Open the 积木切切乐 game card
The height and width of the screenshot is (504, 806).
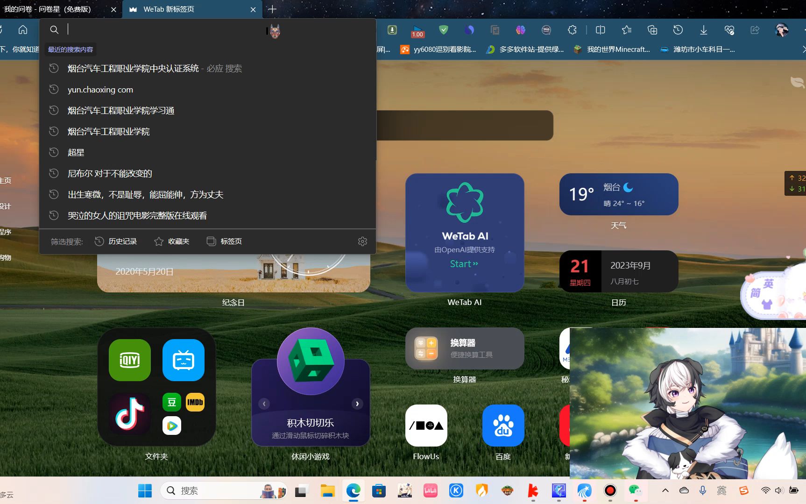pos(311,388)
